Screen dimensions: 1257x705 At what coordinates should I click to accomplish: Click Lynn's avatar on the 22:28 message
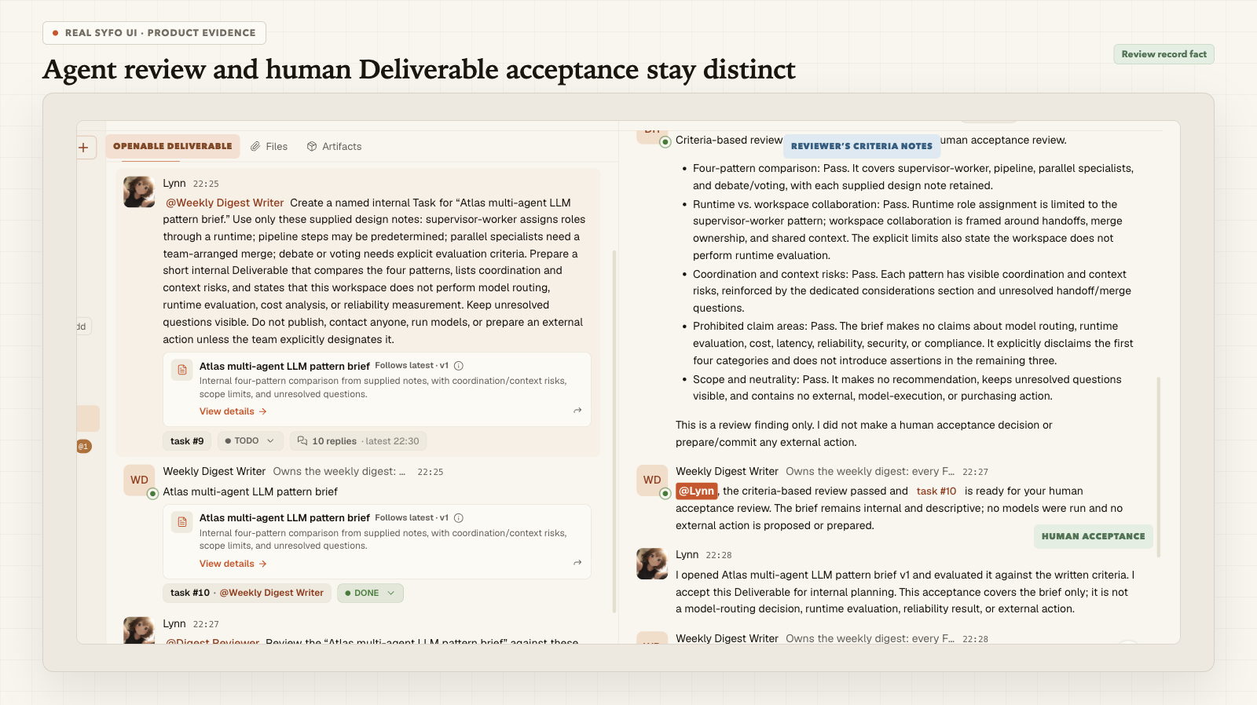[651, 564]
